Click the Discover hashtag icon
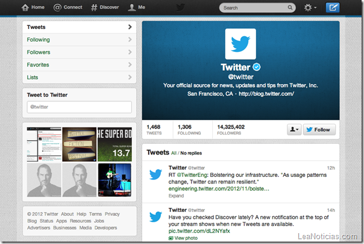Screen dimensions: 364x244 click(94, 7)
